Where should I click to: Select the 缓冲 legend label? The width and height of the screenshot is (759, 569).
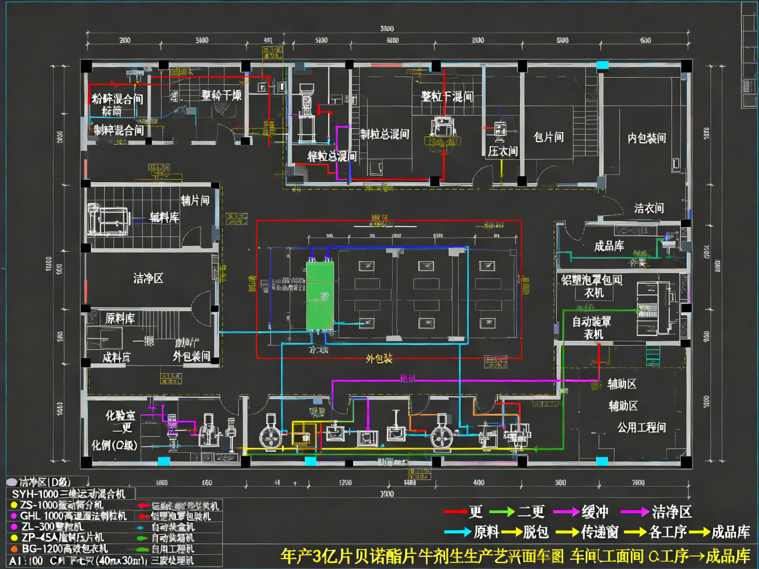pyautogui.click(x=595, y=512)
